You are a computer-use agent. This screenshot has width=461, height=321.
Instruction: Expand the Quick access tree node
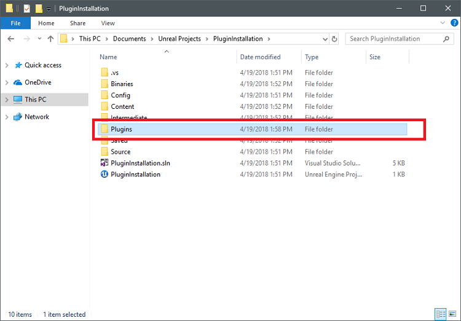pos(7,65)
